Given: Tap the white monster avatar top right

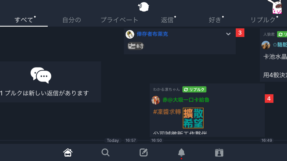Looking at the screenshot, I should coord(276,7).
